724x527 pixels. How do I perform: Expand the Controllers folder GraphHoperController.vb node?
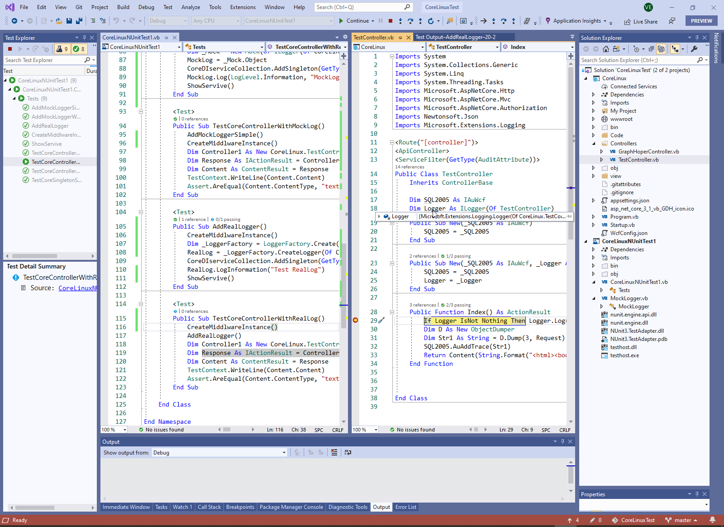point(601,152)
